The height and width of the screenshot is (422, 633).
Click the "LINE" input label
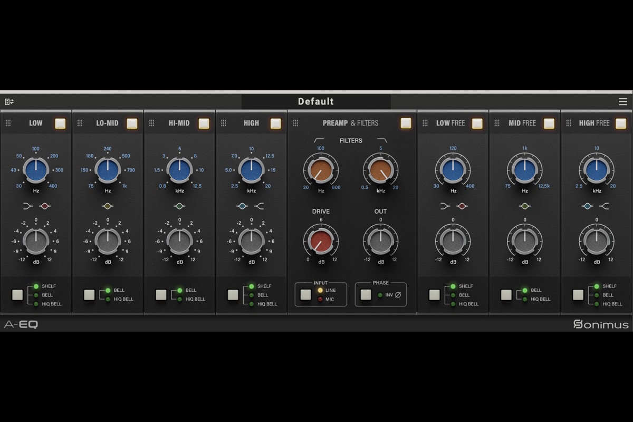tap(331, 291)
